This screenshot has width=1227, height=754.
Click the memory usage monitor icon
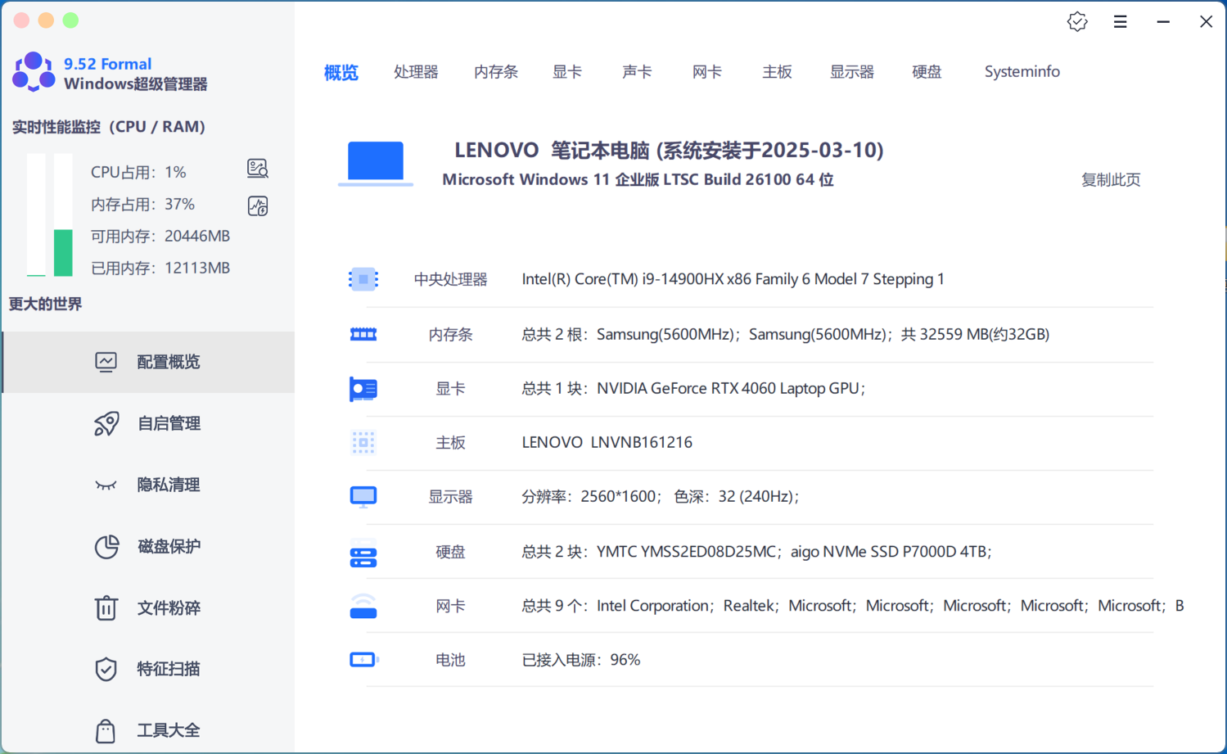tap(258, 205)
